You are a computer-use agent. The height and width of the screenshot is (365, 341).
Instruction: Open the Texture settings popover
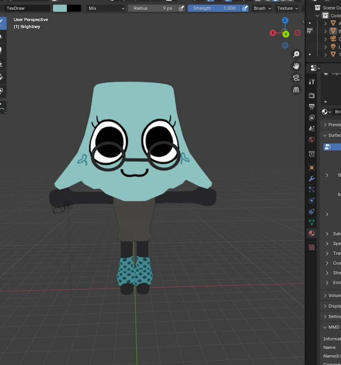coord(287,8)
